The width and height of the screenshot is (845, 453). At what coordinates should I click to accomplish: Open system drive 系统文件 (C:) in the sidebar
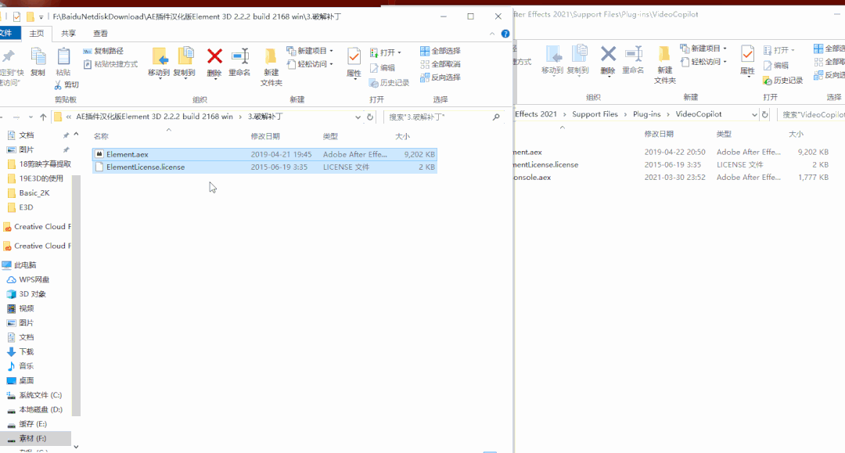click(x=41, y=395)
